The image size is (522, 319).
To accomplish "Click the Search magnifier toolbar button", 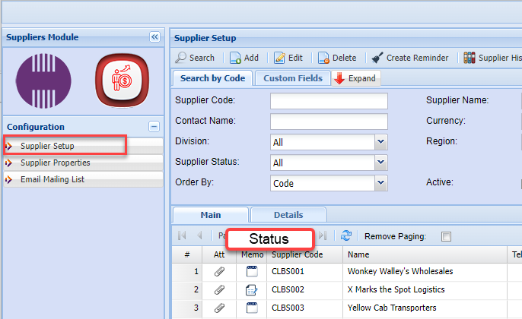I will tap(196, 58).
